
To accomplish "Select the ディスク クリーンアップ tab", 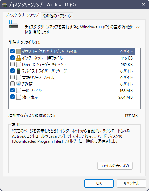I will (22, 15).
